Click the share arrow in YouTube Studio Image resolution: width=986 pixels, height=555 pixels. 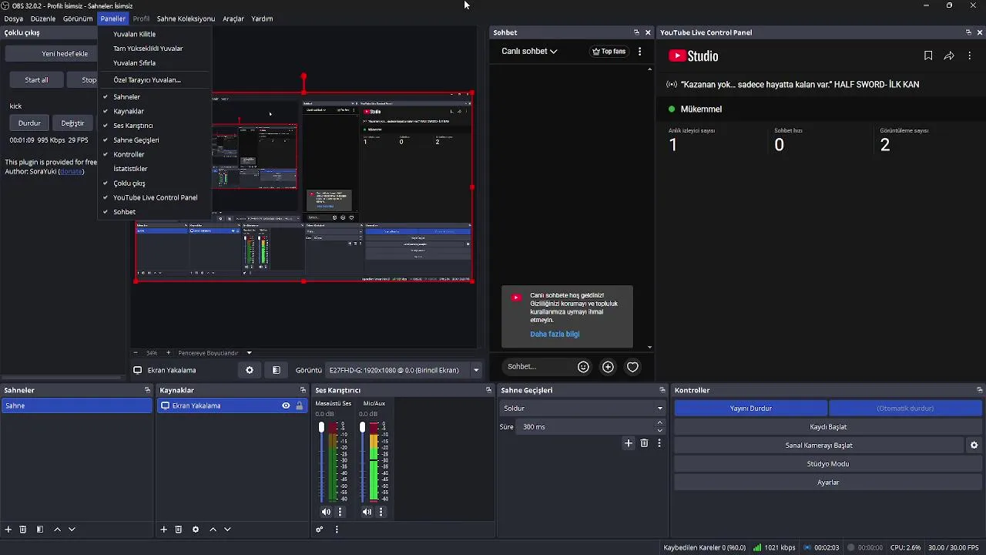(x=949, y=56)
